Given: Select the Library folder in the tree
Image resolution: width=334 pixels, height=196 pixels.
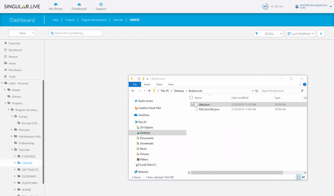Looking at the screenshot, I should click(16, 97).
